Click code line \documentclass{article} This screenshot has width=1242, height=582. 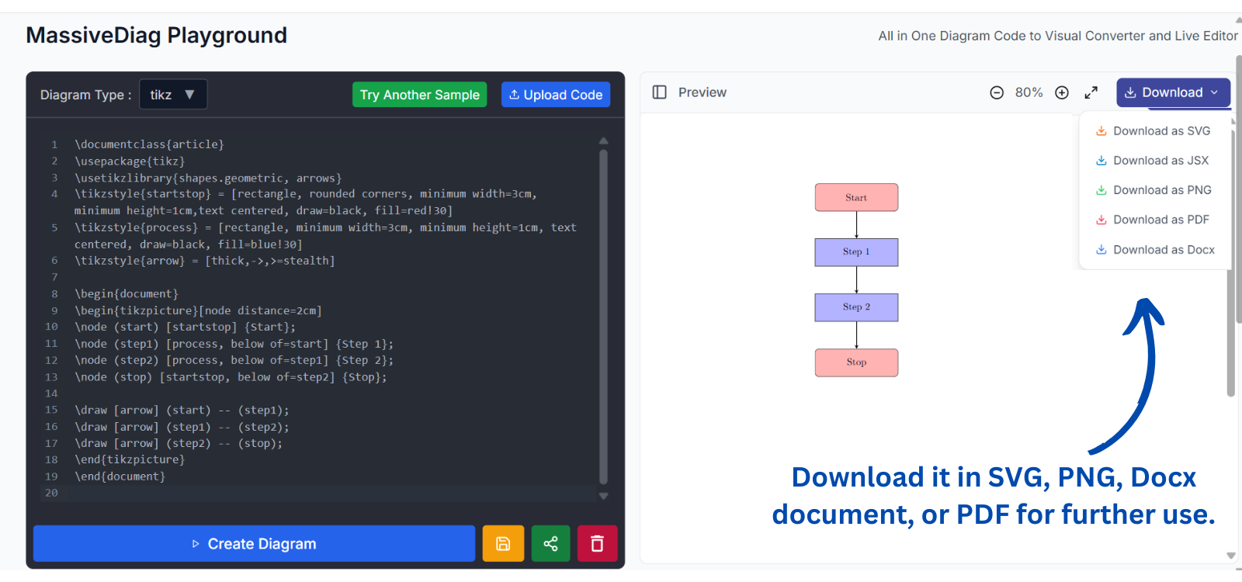click(x=149, y=144)
